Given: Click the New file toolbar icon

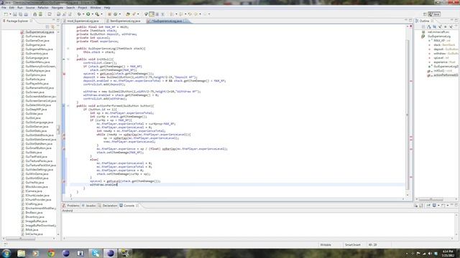Looking at the screenshot, I should click(x=6, y=14).
